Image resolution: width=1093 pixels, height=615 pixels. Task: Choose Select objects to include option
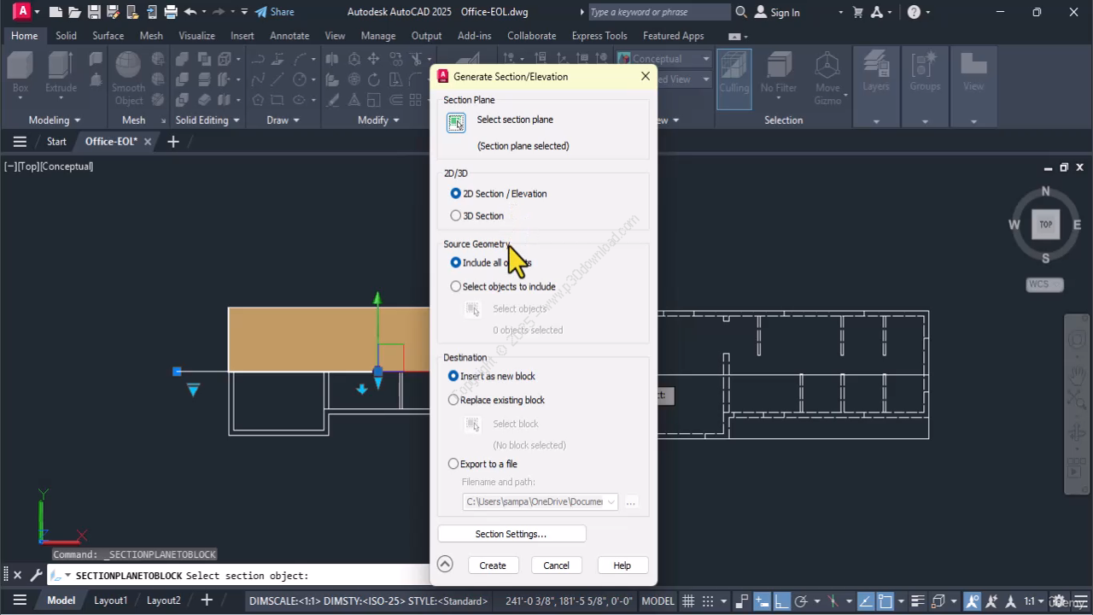(455, 287)
